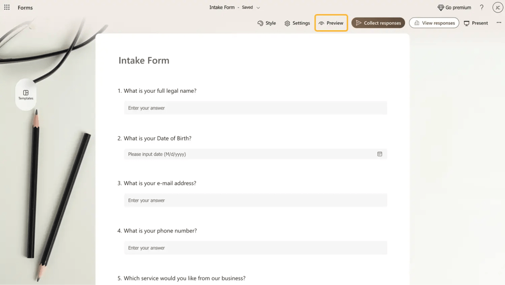Open the Style palette option
The width and height of the screenshot is (505, 285).
[x=267, y=23]
